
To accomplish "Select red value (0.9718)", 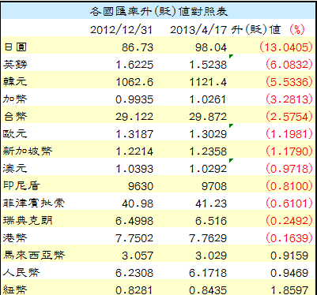I will click(x=289, y=169).
